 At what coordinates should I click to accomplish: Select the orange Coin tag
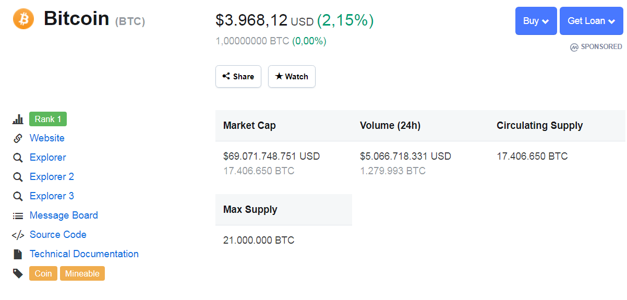pos(43,273)
